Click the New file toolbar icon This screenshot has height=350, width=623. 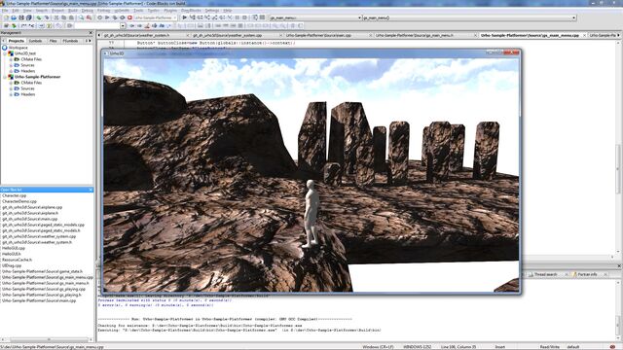[6, 17]
